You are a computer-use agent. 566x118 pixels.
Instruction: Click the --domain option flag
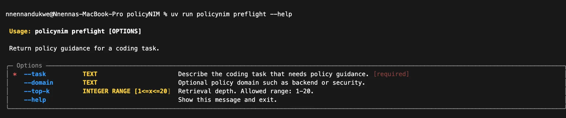pyautogui.click(x=38, y=82)
